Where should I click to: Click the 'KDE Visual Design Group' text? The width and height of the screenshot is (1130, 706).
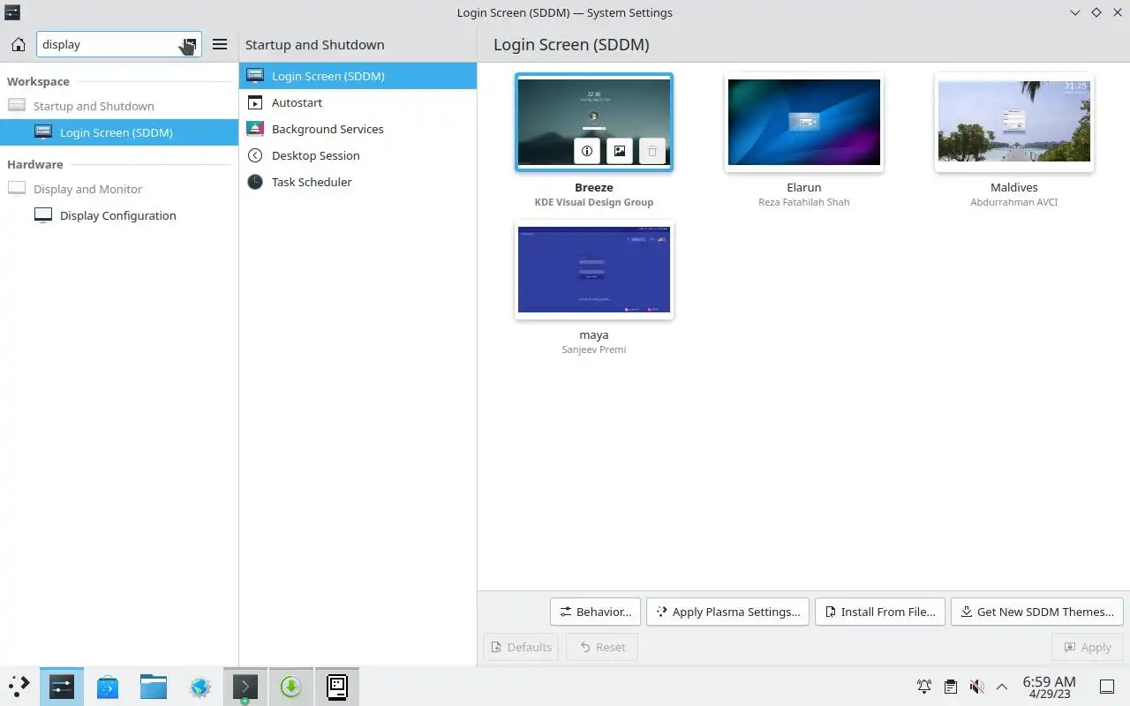tap(594, 202)
